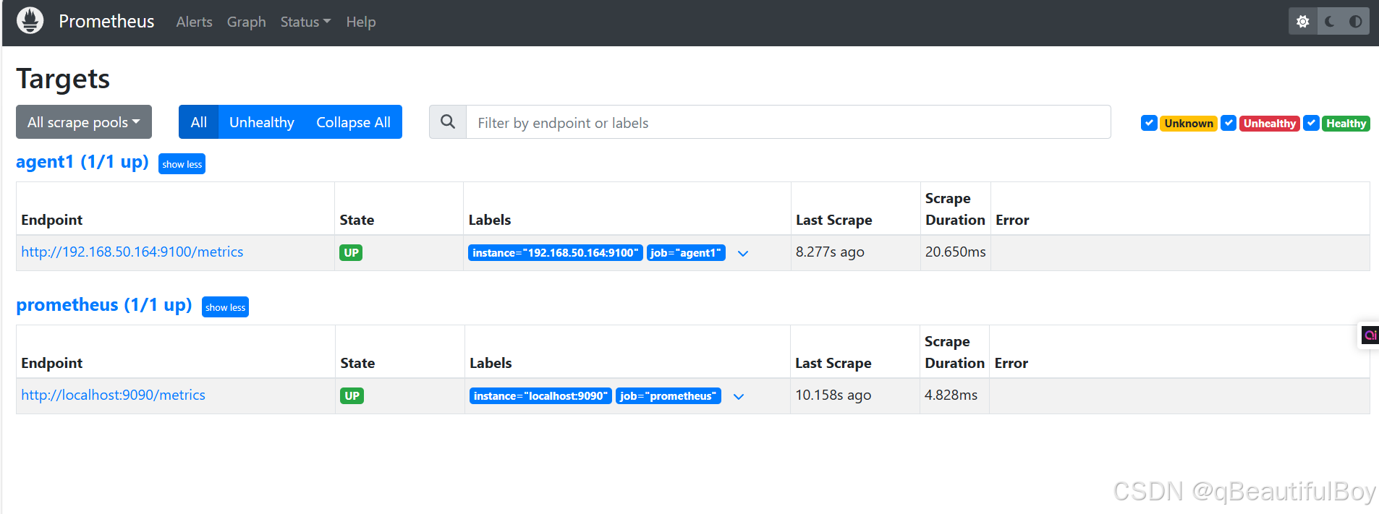Toggle the Healthy state checkbox
This screenshot has width=1379, height=514.
tap(1311, 123)
